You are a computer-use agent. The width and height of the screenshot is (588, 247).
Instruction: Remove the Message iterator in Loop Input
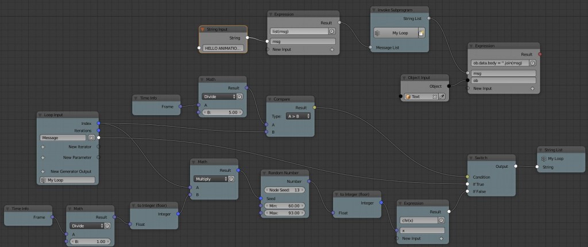91,138
